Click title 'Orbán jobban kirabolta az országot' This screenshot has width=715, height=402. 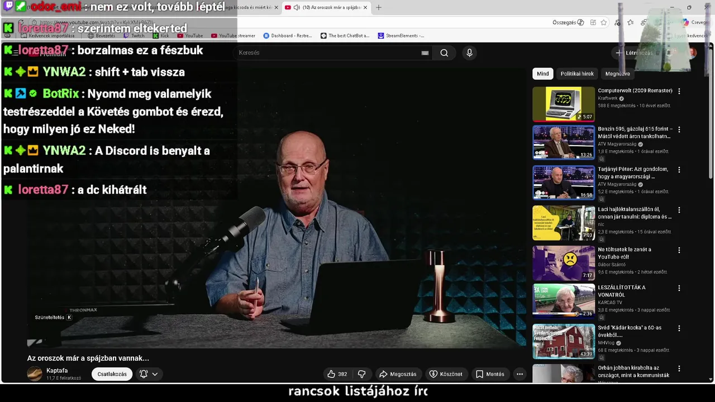point(633,371)
